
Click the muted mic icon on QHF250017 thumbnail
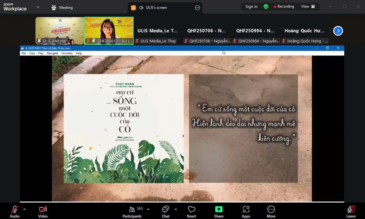pos(88,41)
